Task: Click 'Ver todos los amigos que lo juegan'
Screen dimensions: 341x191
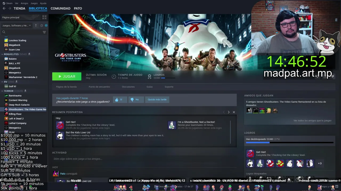Action: 312,120
